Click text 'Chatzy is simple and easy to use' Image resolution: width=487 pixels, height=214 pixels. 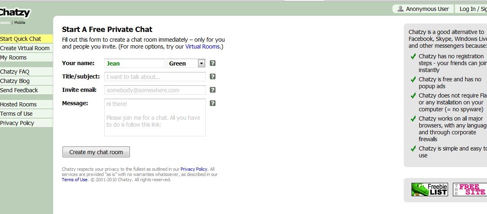(453, 152)
